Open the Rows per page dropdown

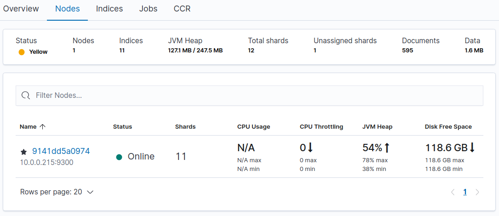click(57, 192)
